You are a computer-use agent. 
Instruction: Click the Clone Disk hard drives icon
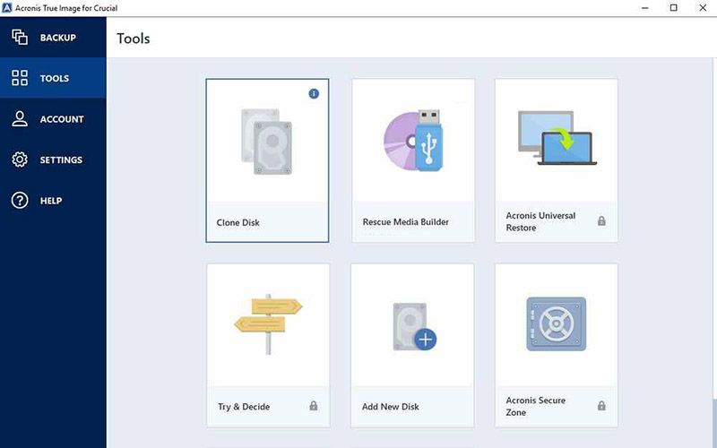click(266, 141)
